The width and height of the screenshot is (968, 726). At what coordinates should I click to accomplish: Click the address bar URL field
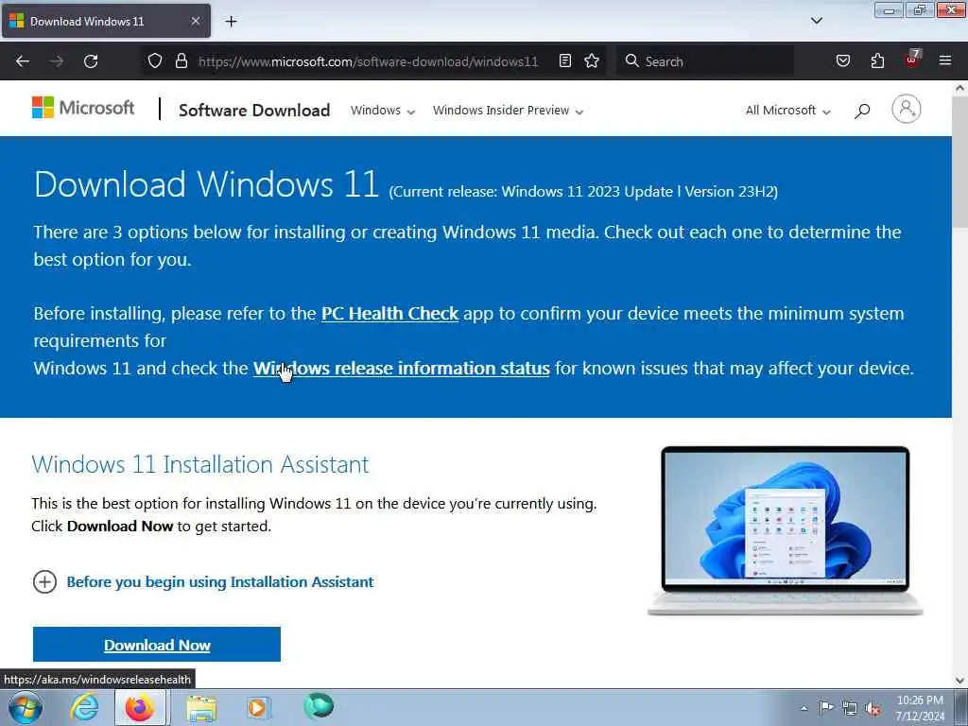point(368,61)
